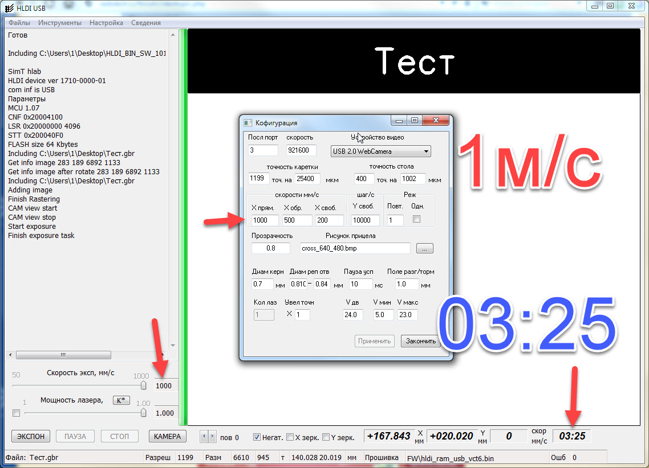Click carriage precision field 25400
649x468 pixels.
(307, 178)
